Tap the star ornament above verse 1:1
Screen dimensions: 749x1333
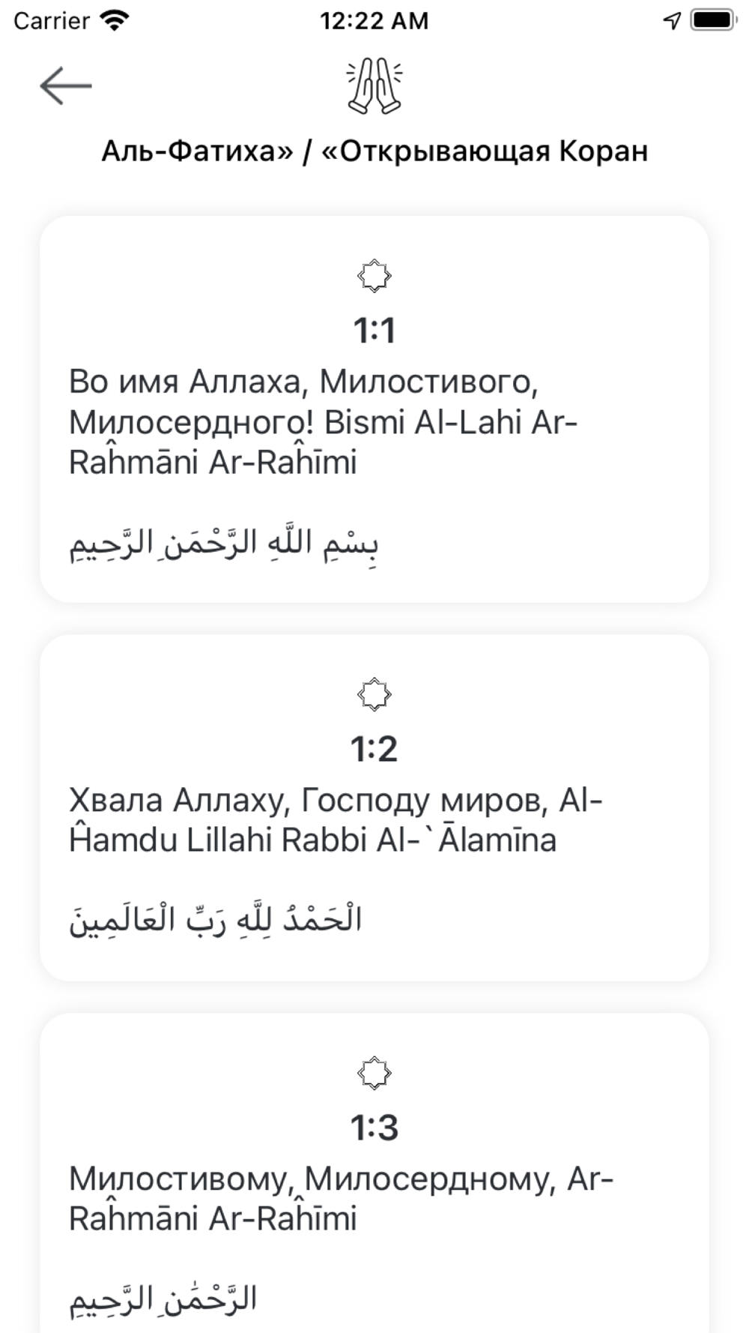(374, 276)
